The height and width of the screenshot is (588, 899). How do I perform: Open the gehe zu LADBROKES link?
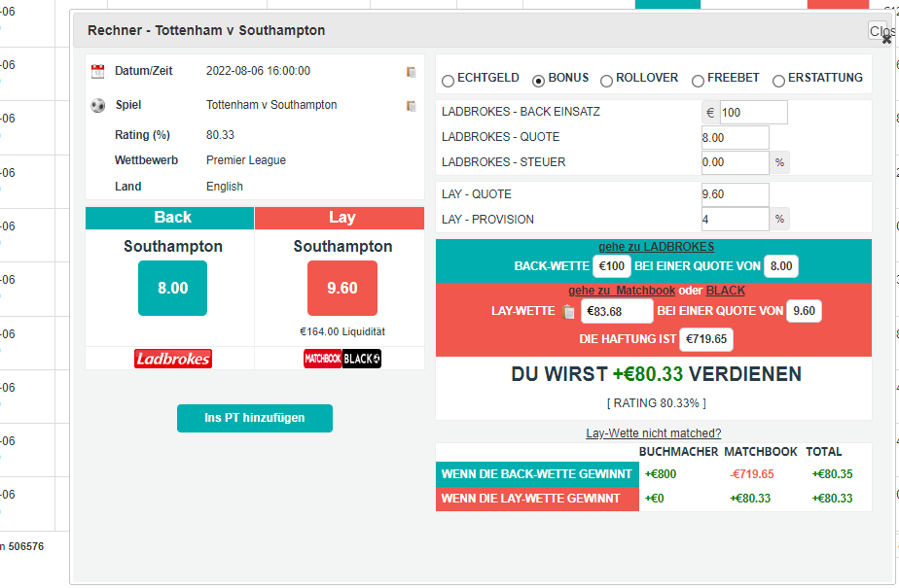(x=655, y=247)
